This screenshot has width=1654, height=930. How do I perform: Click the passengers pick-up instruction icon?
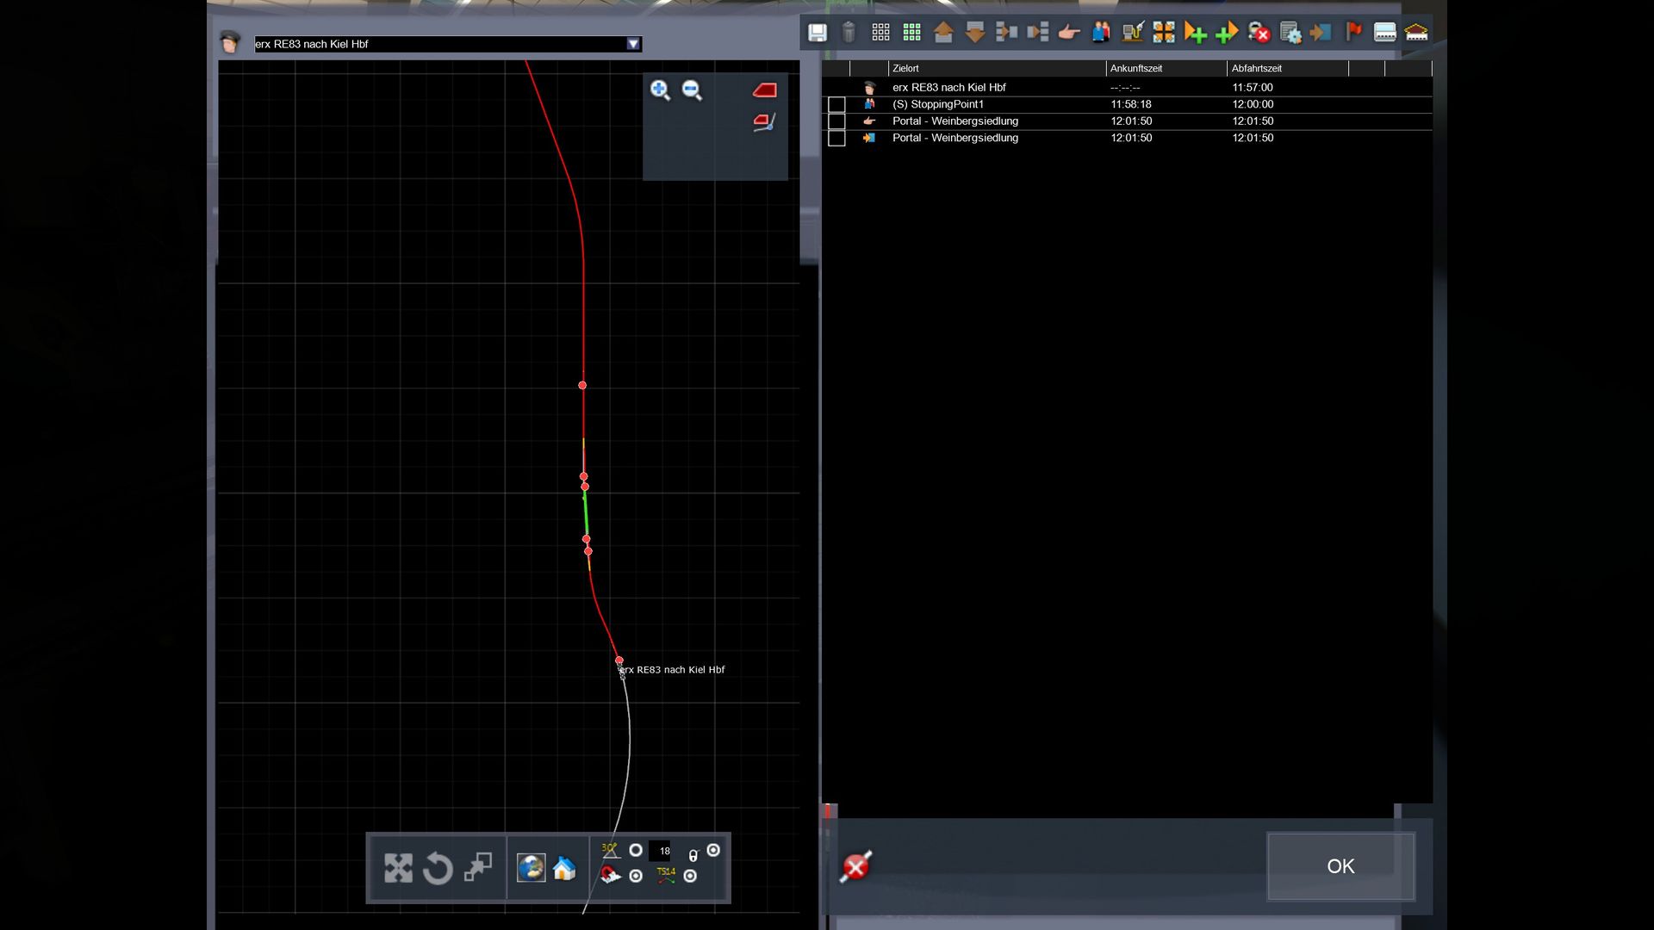click(x=1101, y=33)
